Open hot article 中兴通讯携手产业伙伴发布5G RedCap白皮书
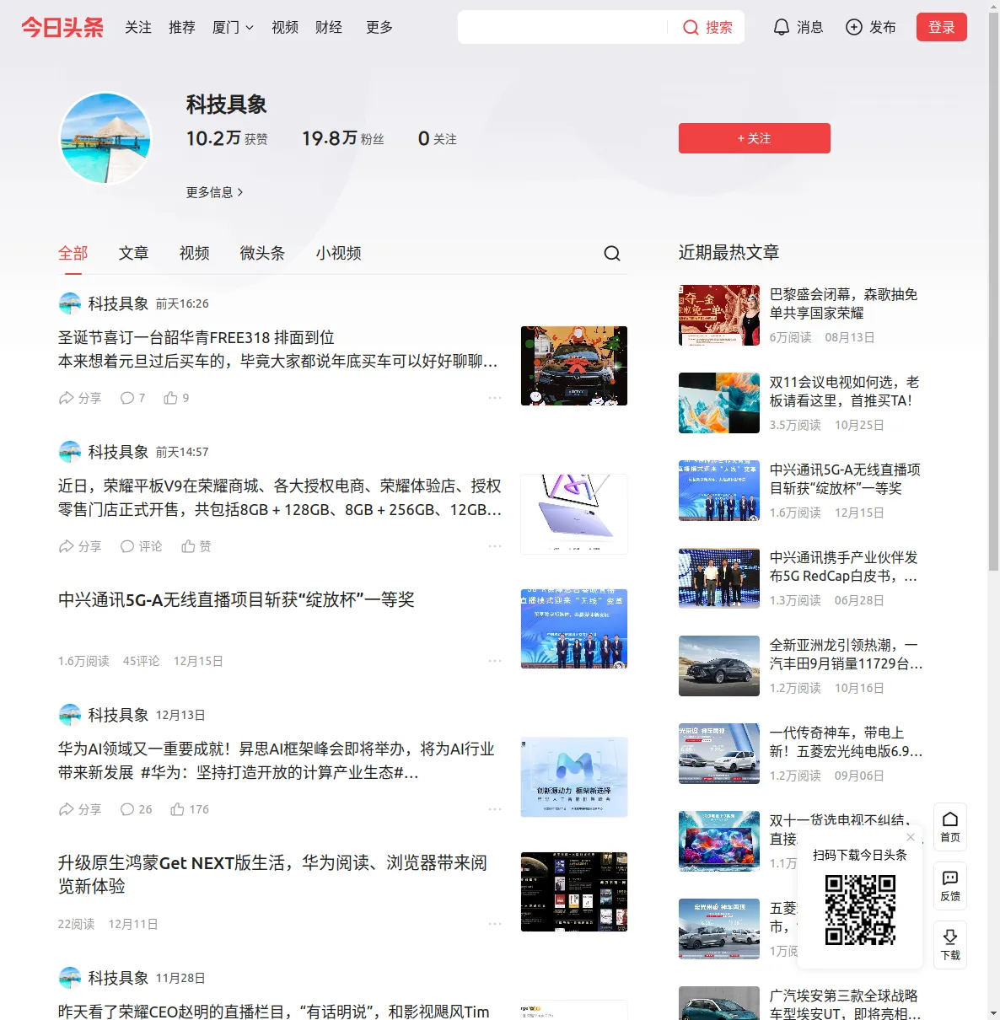Viewport: 1000px width, 1020px height. click(x=844, y=566)
